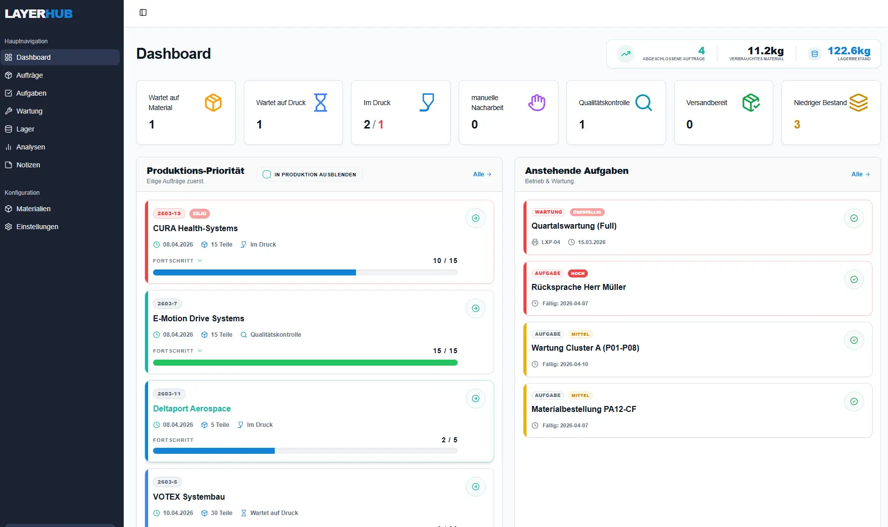This screenshot has width=888, height=527.
Task: Click the magnifier icon on Qualitätskontrolle card
Action: coord(644,103)
